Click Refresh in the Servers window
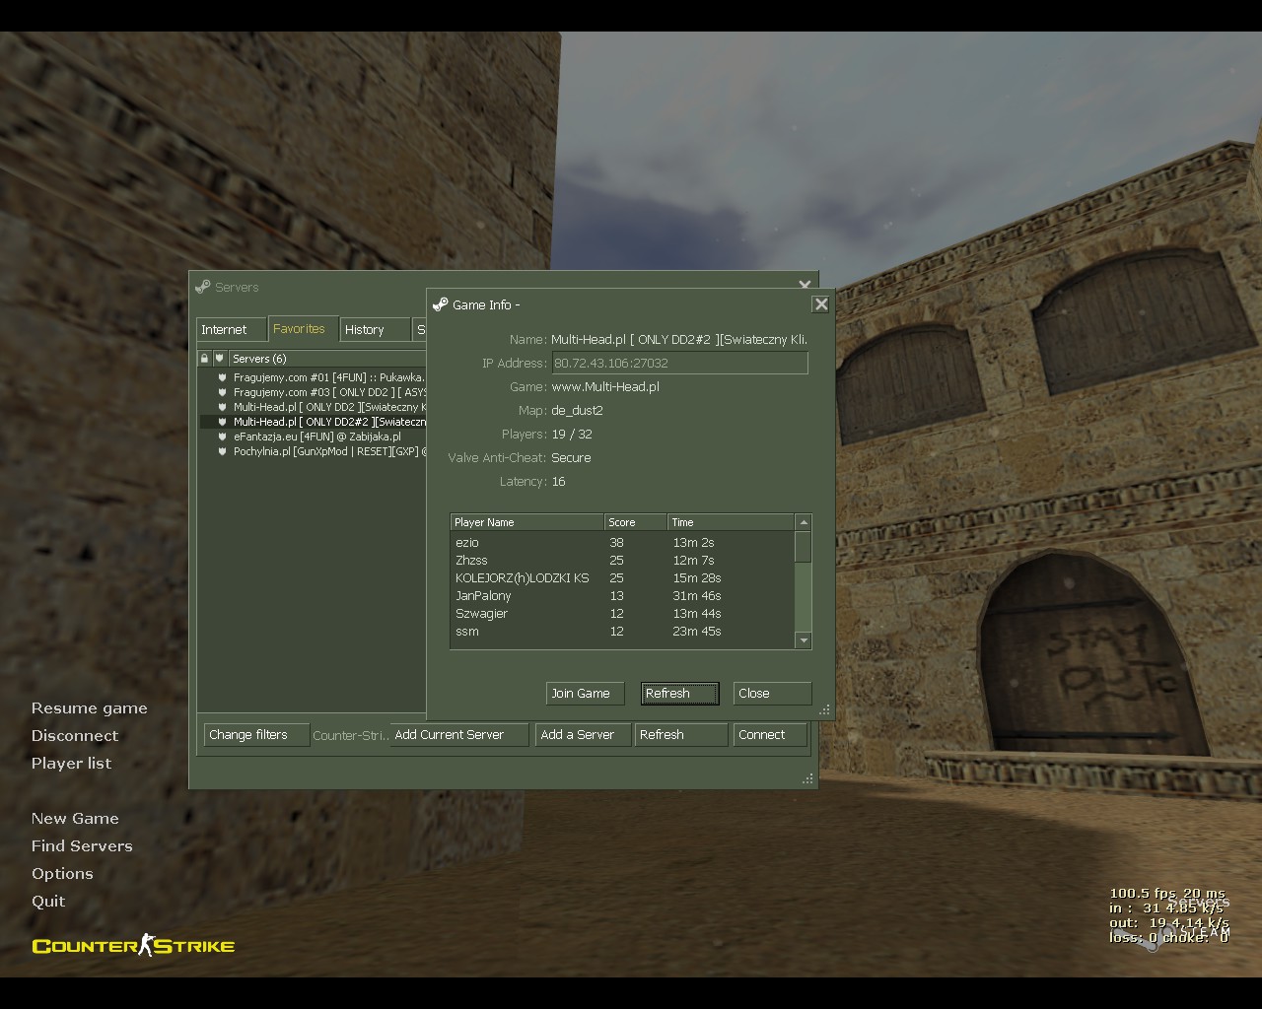Viewport: 1262px width, 1009px height. click(681, 735)
